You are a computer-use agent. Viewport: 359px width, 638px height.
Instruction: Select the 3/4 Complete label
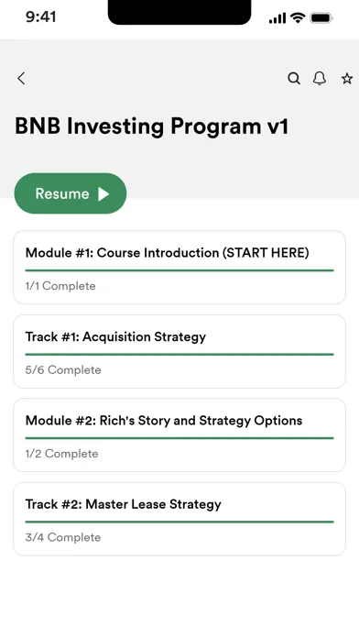click(63, 537)
